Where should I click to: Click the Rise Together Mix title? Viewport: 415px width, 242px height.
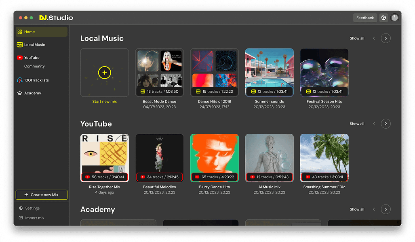[x=105, y=187]
